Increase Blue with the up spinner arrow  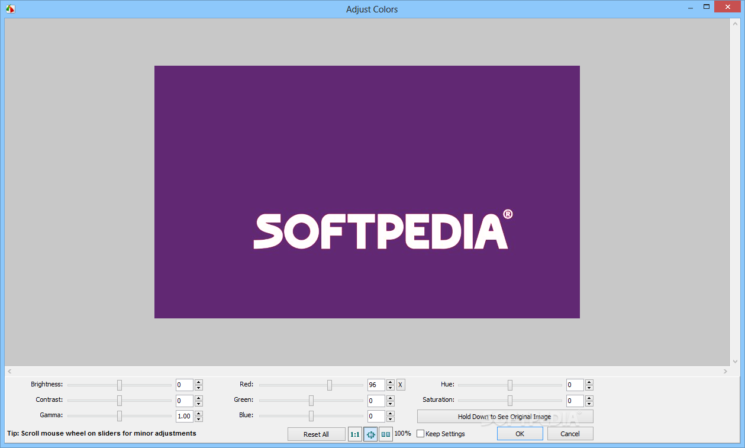point(391,413)
